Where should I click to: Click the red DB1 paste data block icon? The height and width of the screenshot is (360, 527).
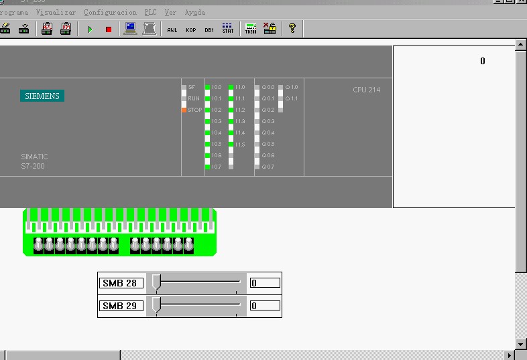pyautogui.click(x=66, y=29)
